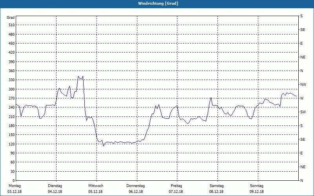Image resolution: width=314 pixels, height=196 pixels.
Task: Click the Sonntag day label
Action: (x=257, y=186)
